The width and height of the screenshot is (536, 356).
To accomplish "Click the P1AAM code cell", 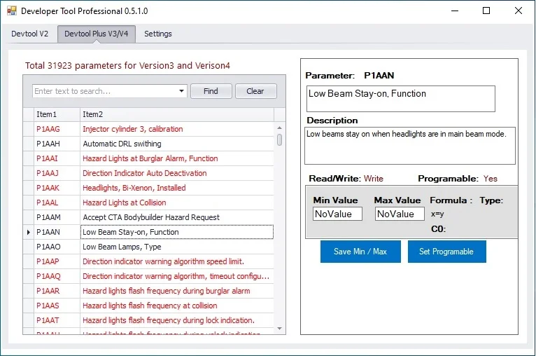I will tap(57, 217).
